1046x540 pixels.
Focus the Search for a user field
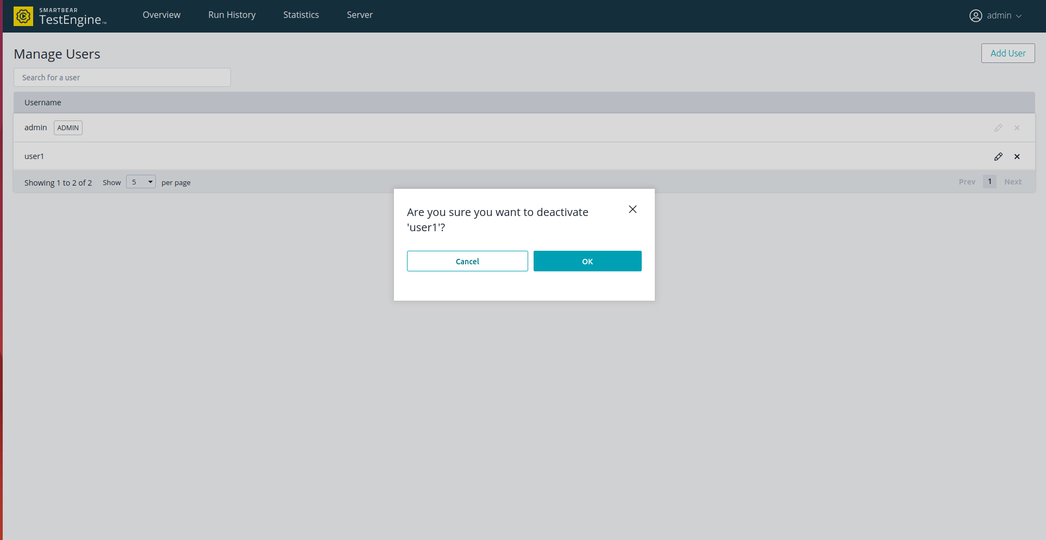[x=122, y=78]
